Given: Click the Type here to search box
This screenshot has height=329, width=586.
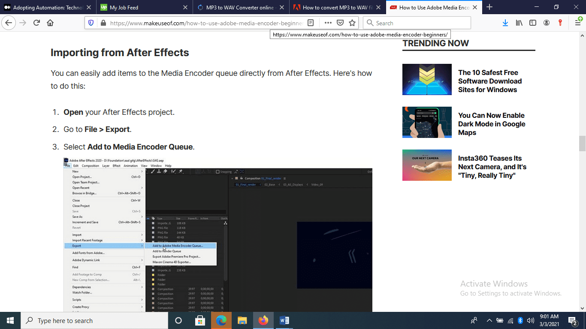Looking at the screenshot, I should click(x=94, y=320).
